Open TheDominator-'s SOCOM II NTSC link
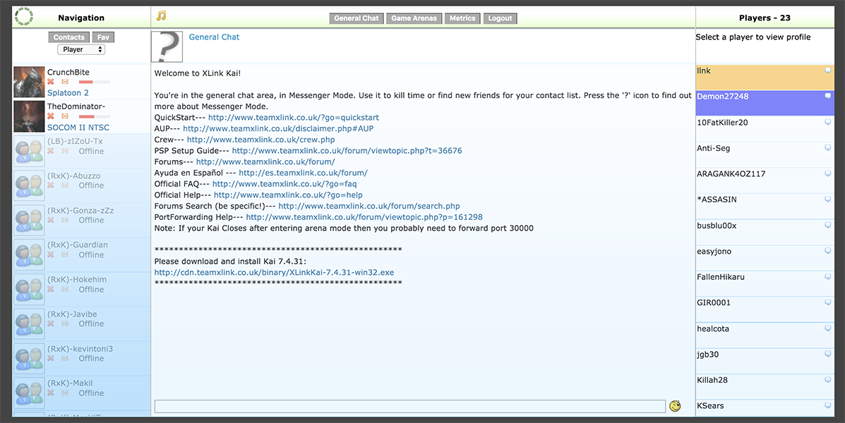The height and width of the screenshot is (423, 845). point(78,128)
